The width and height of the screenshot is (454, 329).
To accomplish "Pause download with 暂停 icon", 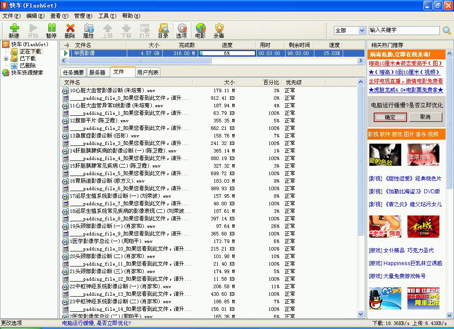I will (51, 31).
